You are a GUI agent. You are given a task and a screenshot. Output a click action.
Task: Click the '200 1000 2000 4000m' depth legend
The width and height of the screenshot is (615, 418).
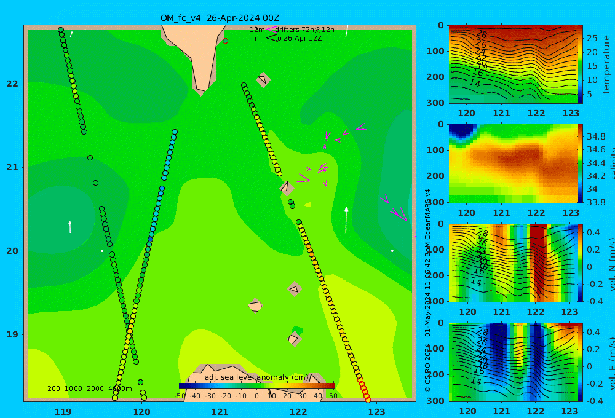tap(89, 388)
